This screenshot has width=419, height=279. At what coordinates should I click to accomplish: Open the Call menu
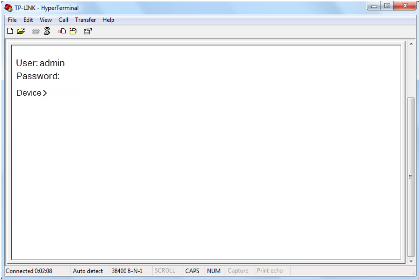63,20
